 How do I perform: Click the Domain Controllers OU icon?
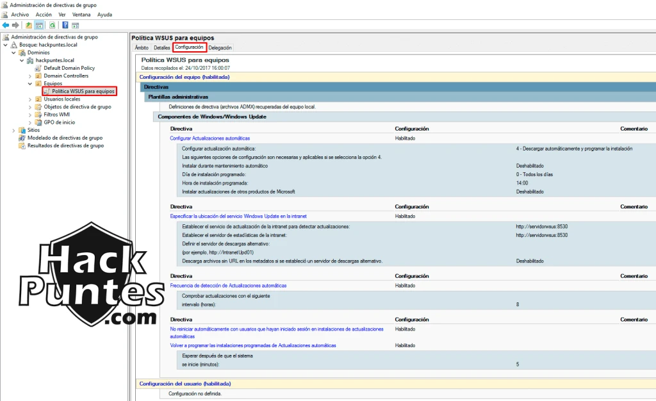(x=38, y=76)
